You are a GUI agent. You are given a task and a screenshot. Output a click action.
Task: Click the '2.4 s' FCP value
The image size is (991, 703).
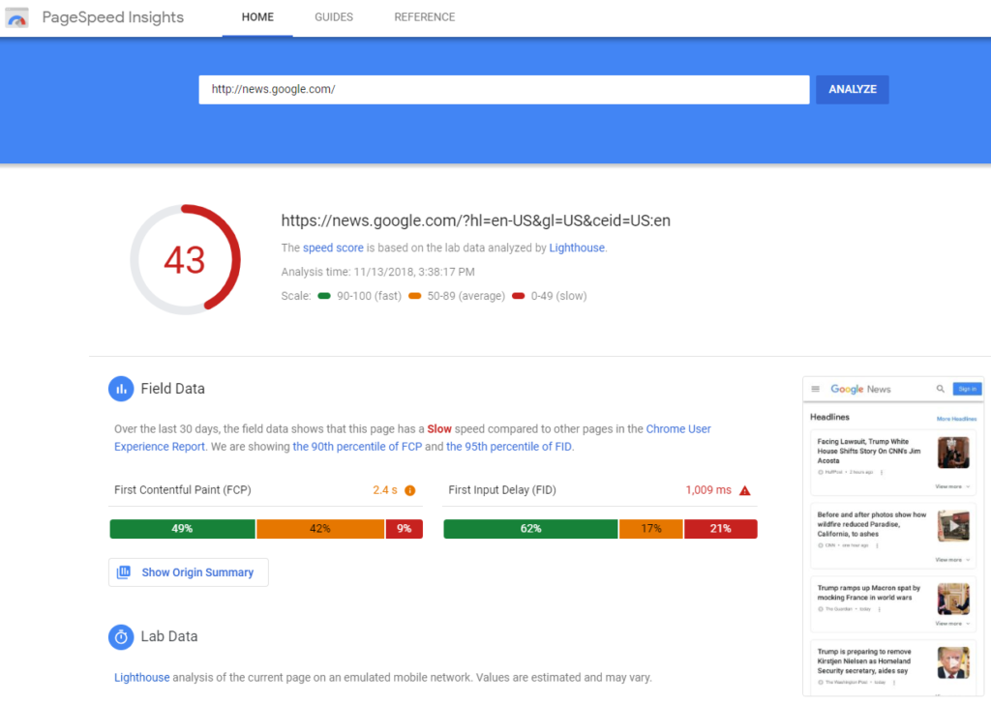[385, 490]
